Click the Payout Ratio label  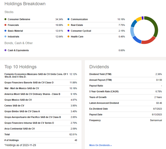point(96,86)
